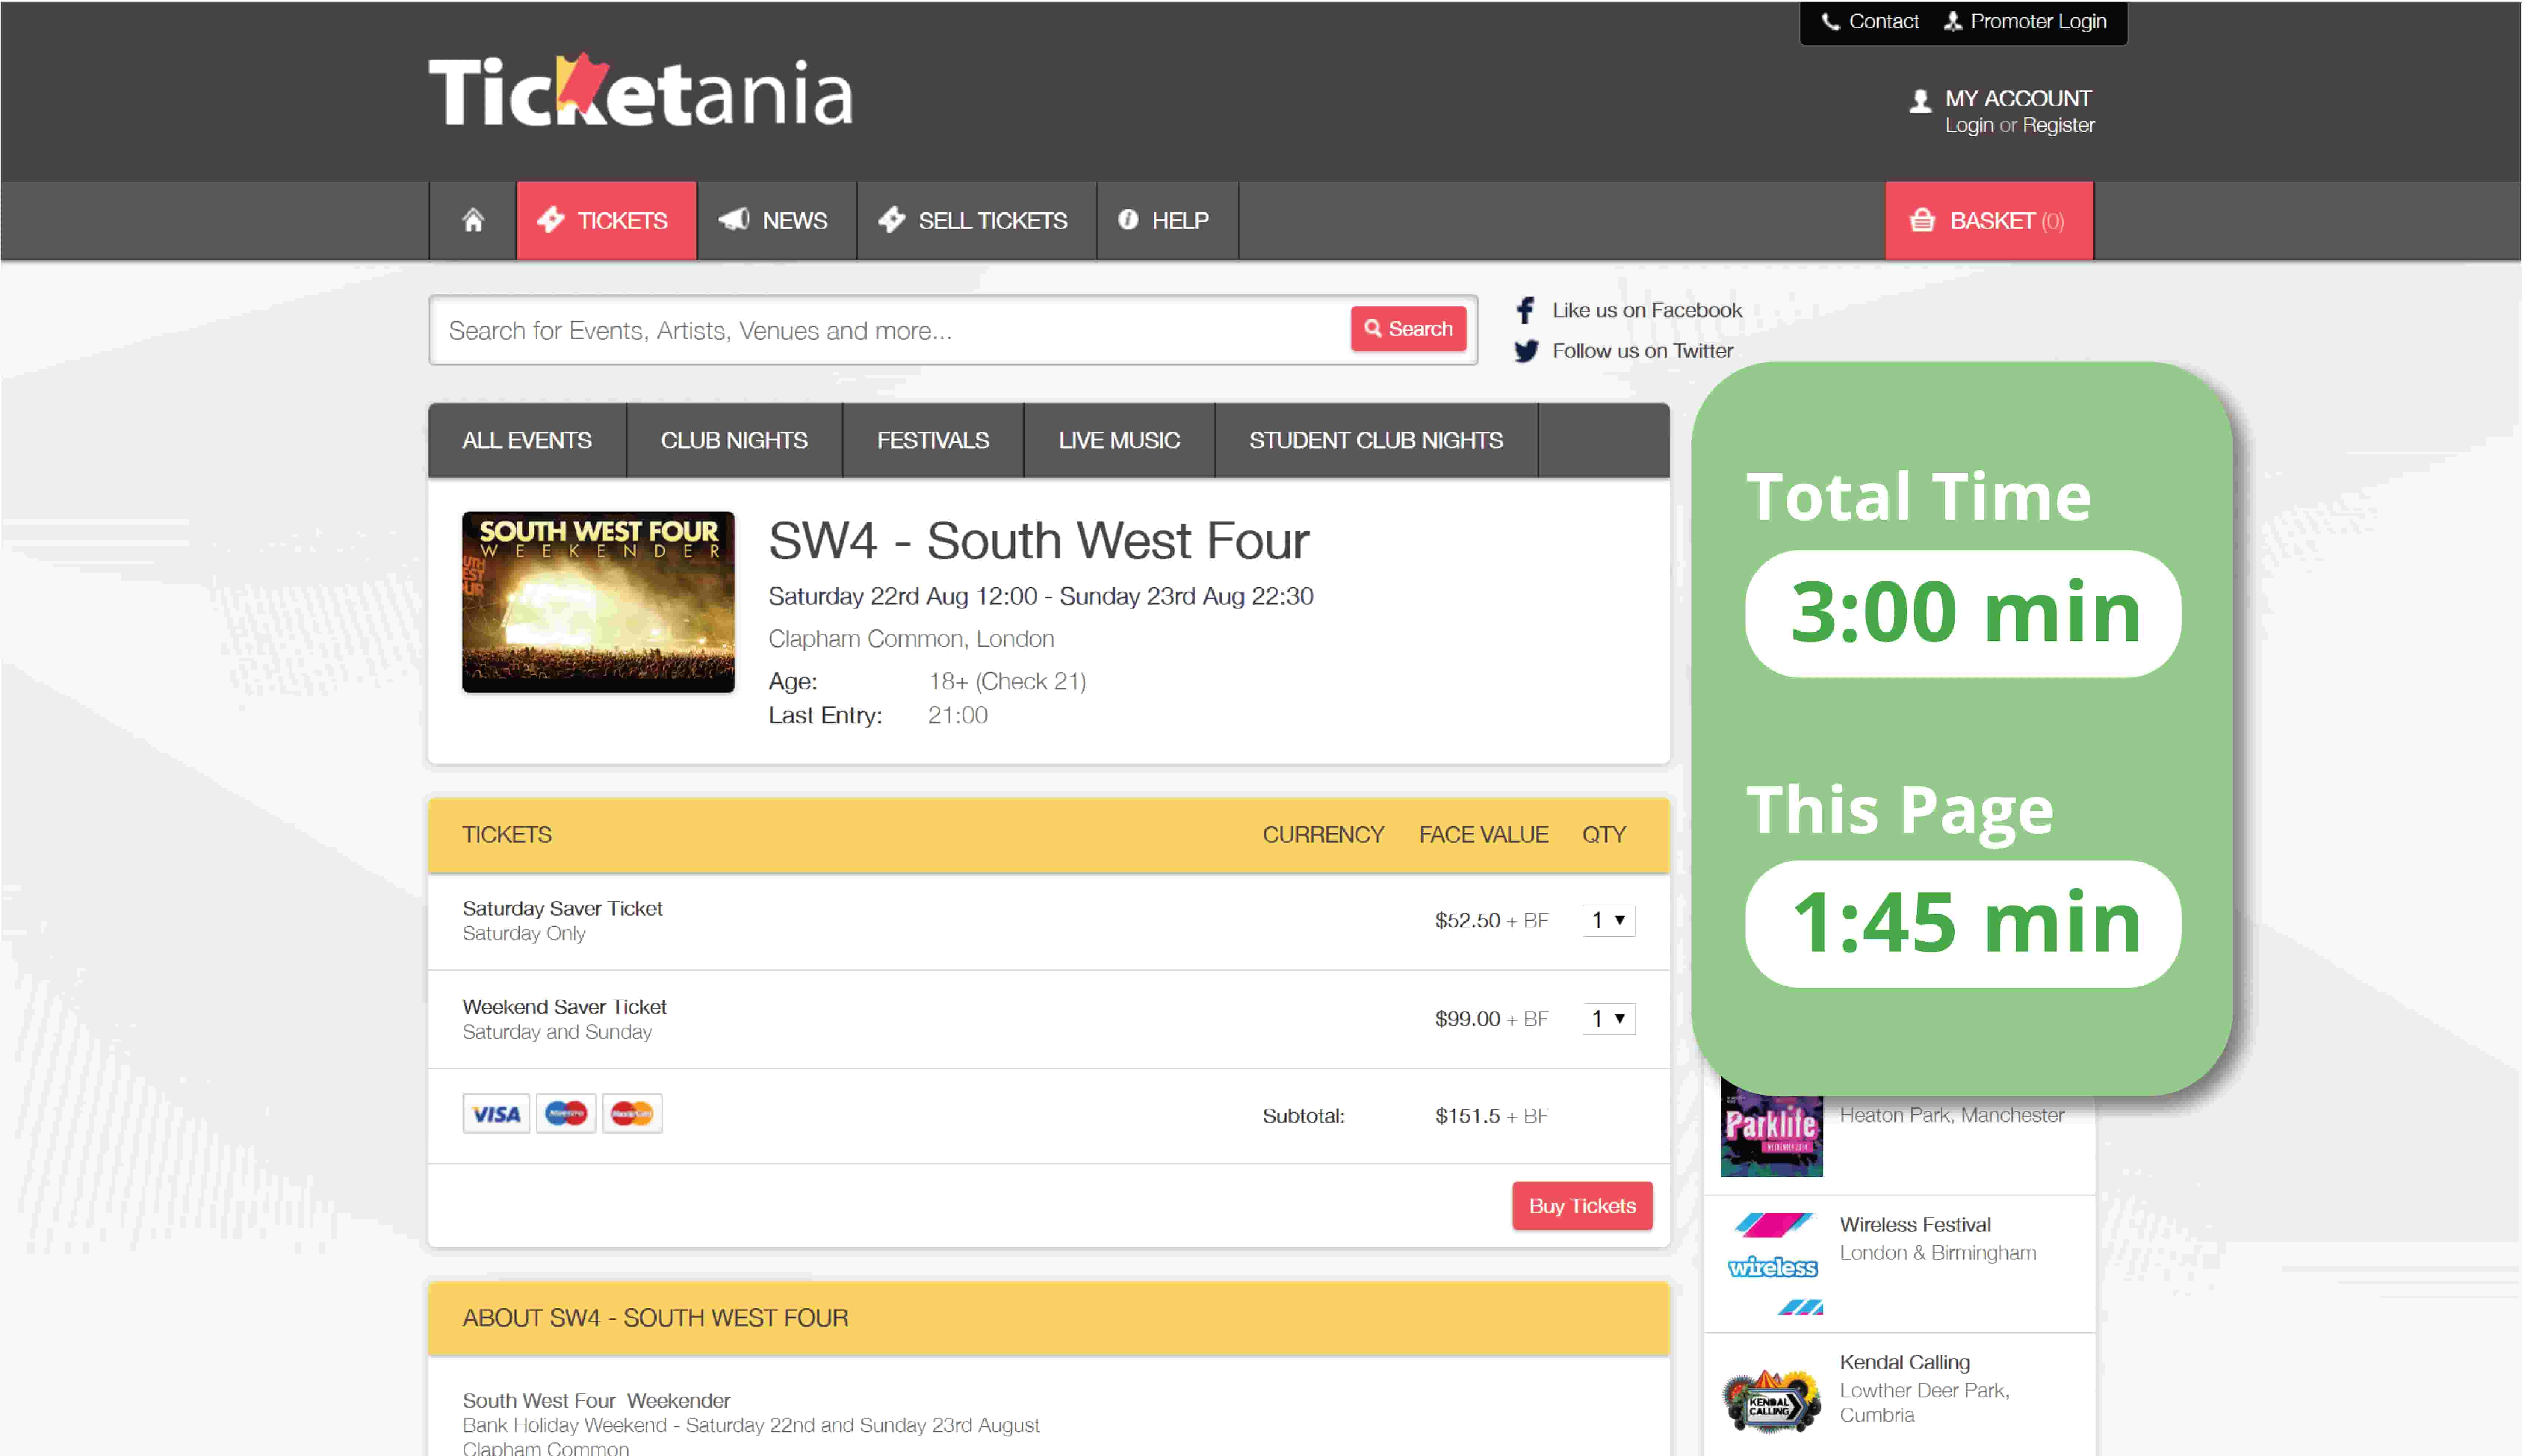The image size is (2523, 1456).
Task: Click Heaton Park, Manchester text
Action: click(x=1952, y=1115)
